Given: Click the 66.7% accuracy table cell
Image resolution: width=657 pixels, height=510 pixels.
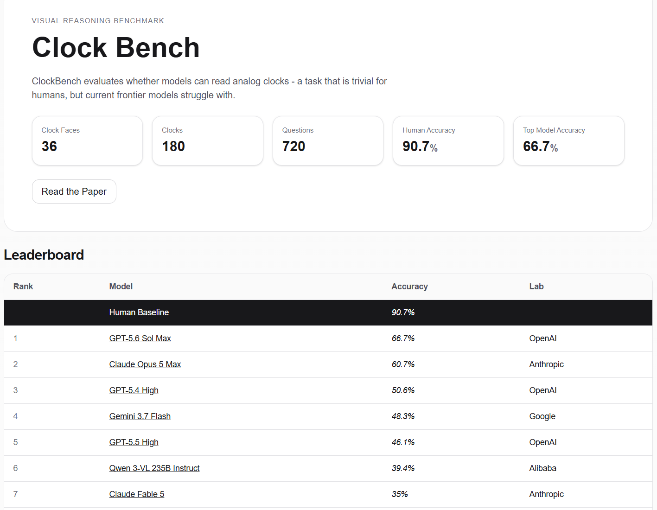Looking at the screenshot, I should point(403,338).
